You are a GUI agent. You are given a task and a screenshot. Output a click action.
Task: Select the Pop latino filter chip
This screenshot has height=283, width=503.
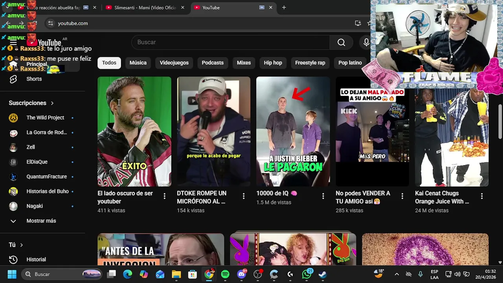click(x=350, y=62)
